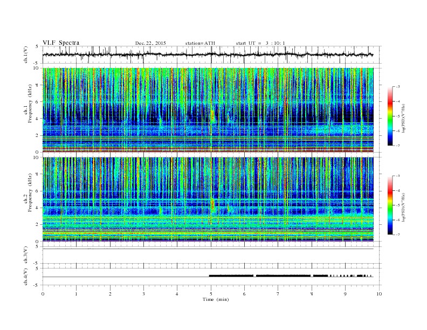Click the bright red burst in ch.2 spectrogram
The width and height of the screenshot is (427, 330).
212,205
